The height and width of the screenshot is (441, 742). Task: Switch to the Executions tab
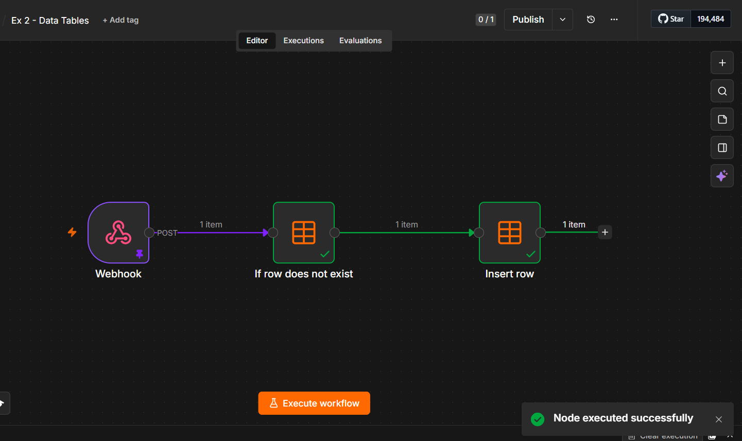coord(303,41)
